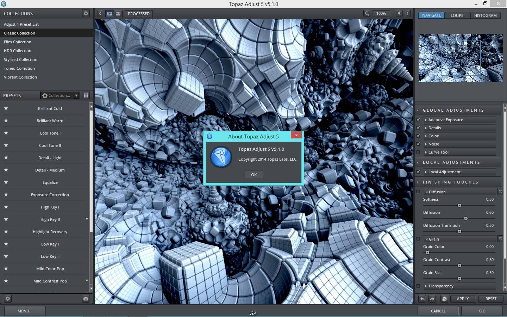Click OK in the About dialog
507x317 pixels.
point(254,175)
